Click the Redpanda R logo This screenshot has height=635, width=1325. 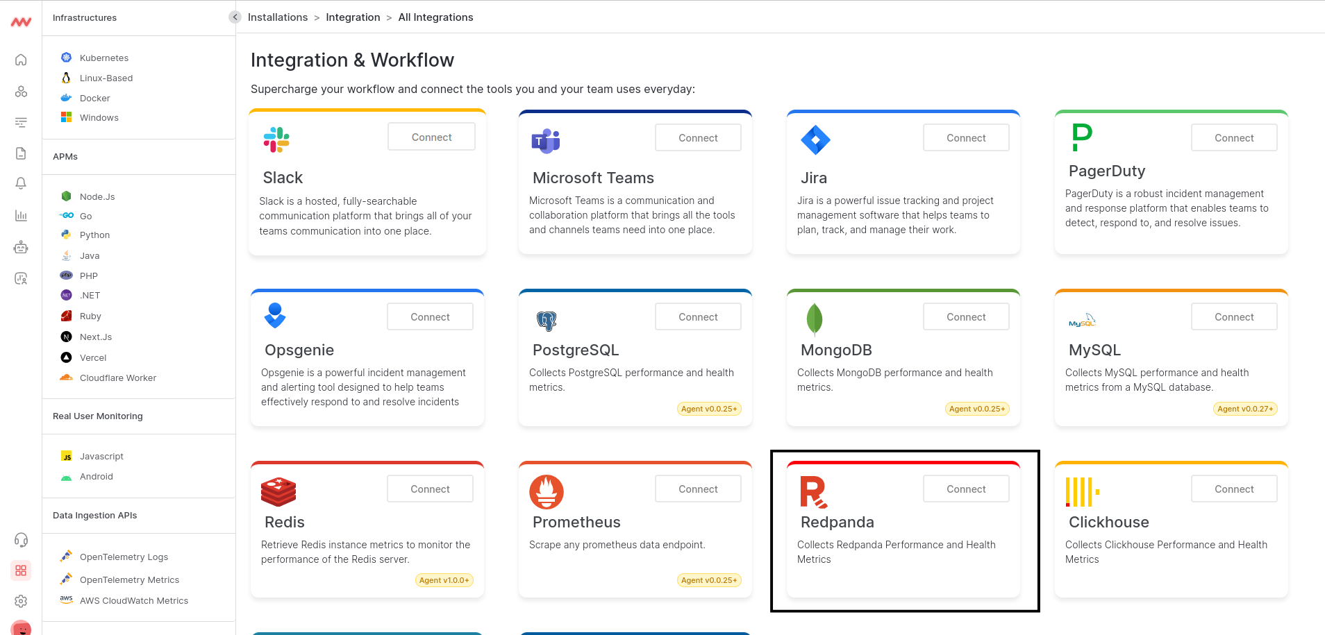(814, 492)
